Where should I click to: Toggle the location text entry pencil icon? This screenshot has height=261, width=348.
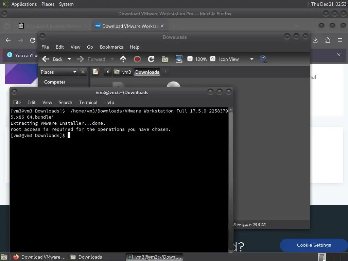click(95, 72)
